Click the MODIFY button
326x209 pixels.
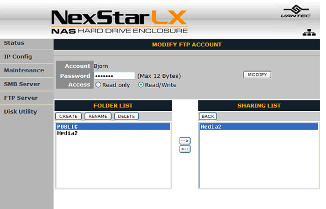257,74
